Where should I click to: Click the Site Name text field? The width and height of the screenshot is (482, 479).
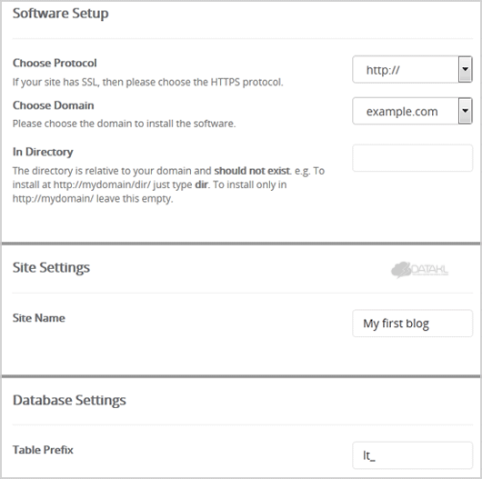[x=412, y=324]
